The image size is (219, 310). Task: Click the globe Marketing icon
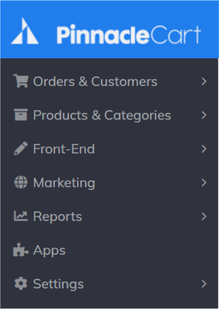pos(21,182)
